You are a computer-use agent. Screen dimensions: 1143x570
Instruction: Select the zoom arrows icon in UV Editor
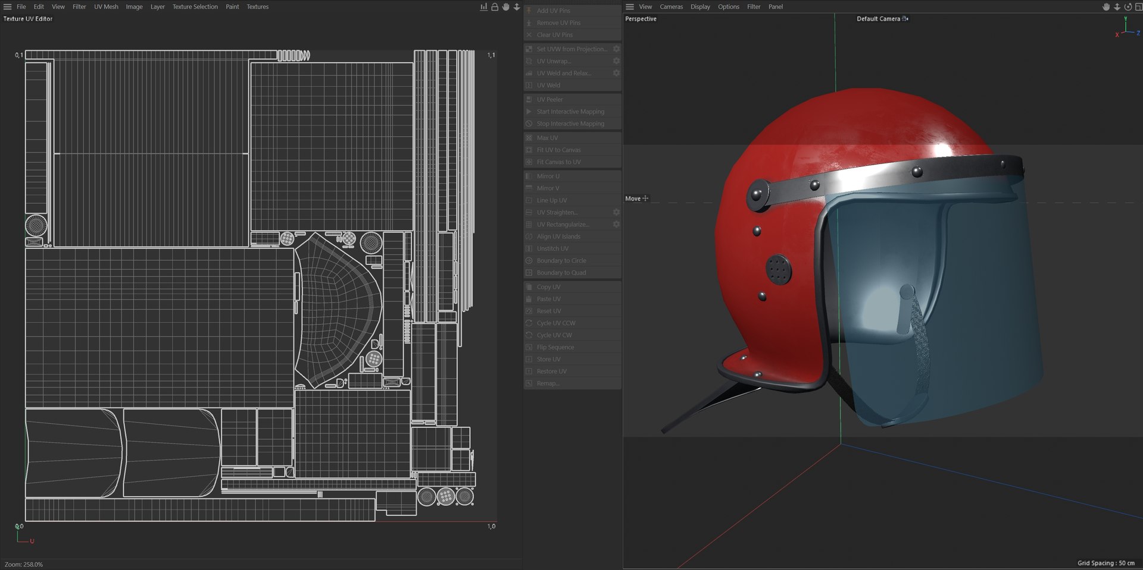pos(517,7)
